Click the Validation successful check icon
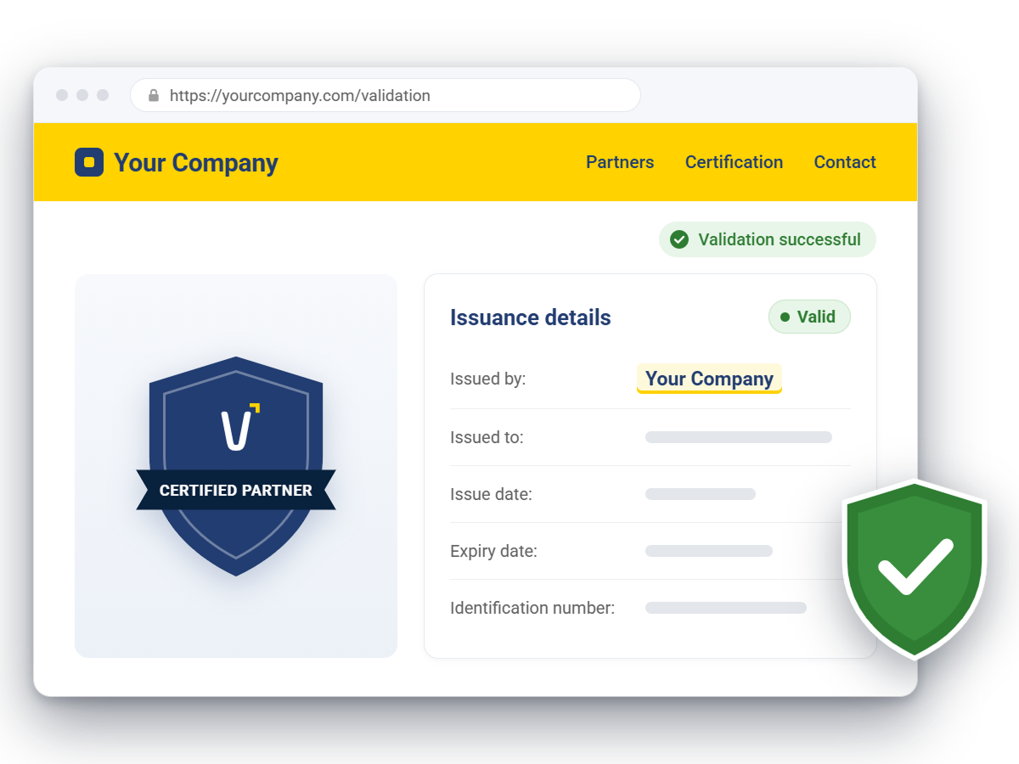1019x764 pixels. point(679,239)
